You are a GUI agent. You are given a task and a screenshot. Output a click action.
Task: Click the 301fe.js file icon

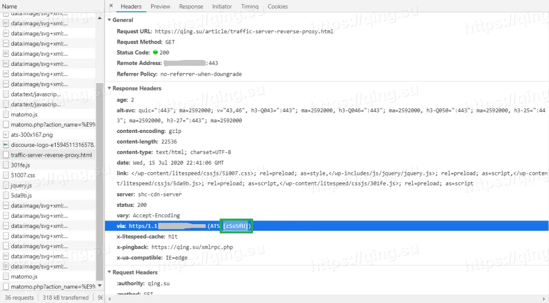[6, 165]
